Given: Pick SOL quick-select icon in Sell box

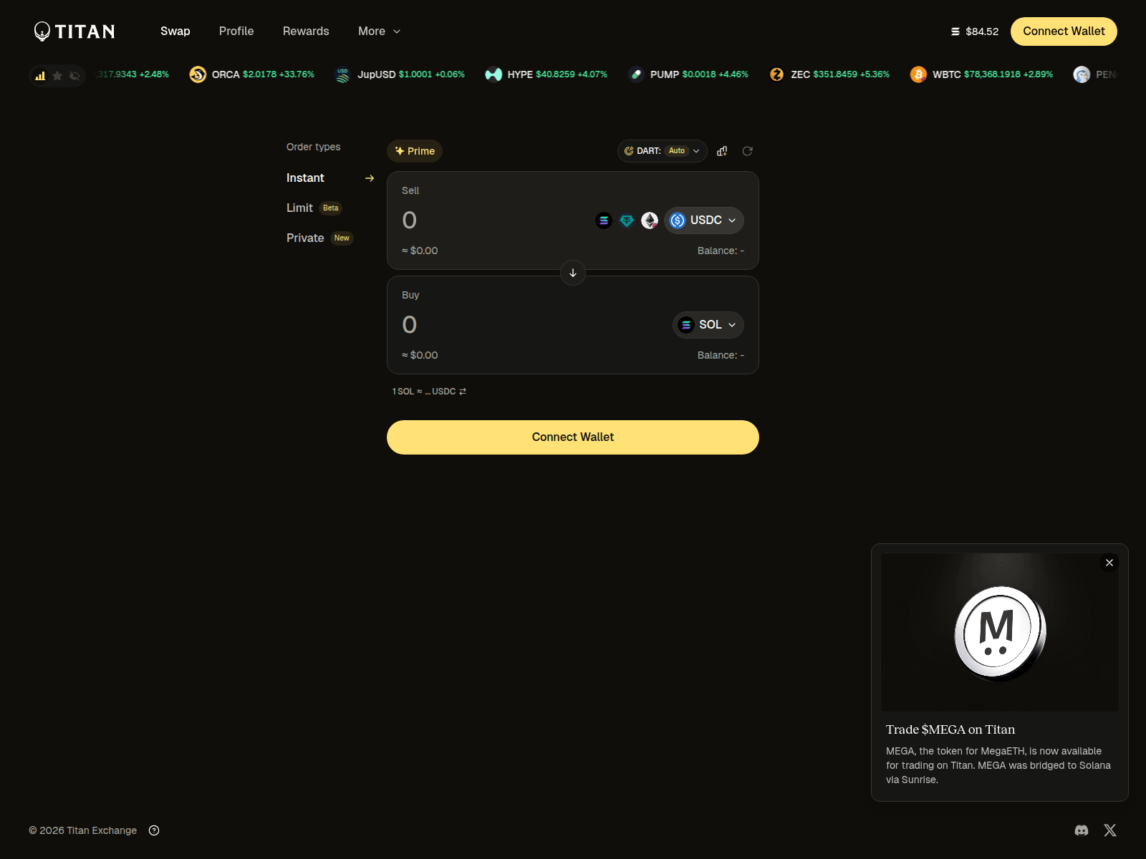Looking at the screenshot, I should point(604,220).
